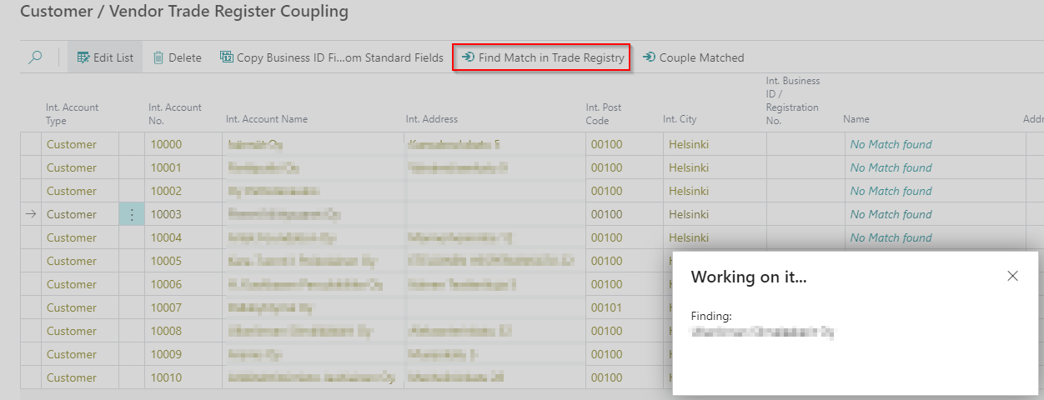Click the Delete trash icon
The width and height of the screenshot is (1044, 400).
158,57
